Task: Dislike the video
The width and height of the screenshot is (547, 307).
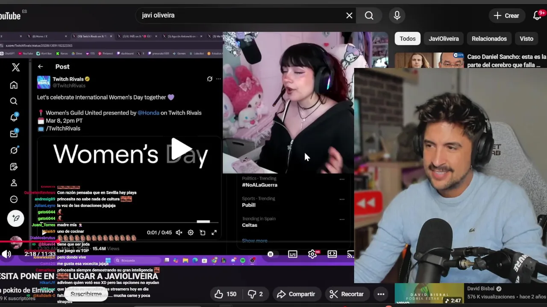Action: click(x=256, y=294)
